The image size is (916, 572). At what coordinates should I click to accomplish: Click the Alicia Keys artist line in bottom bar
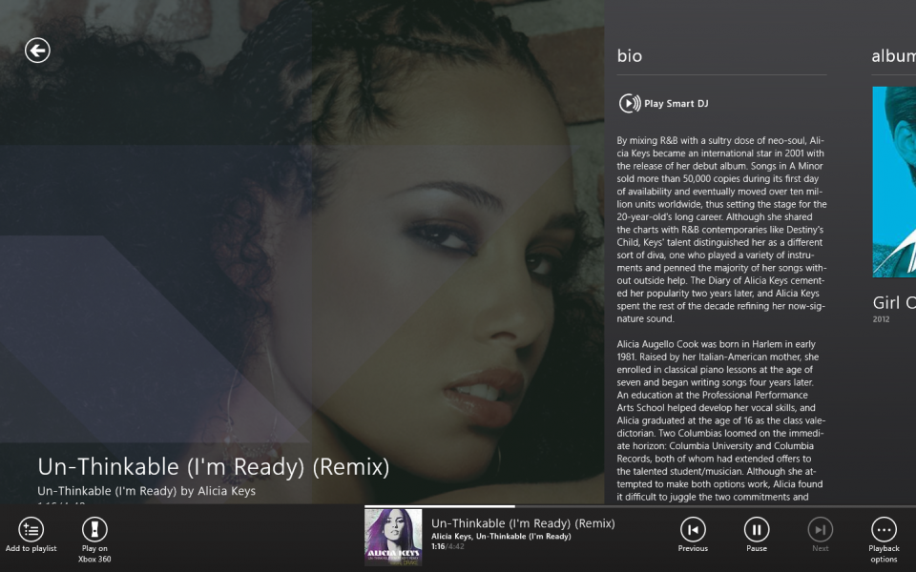pyautogui.click(x=501, y=536)
